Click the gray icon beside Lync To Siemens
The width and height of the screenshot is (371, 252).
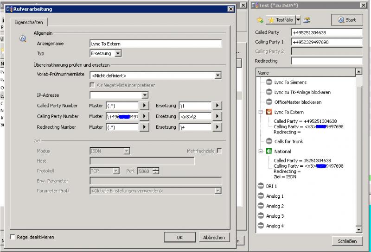269,82
